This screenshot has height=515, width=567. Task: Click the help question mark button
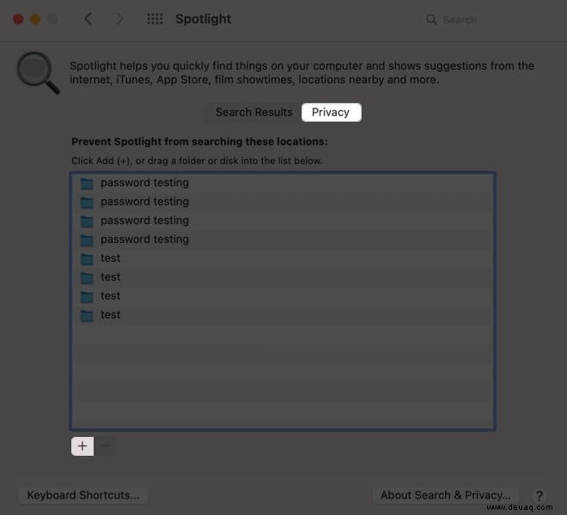click(540, 495)
